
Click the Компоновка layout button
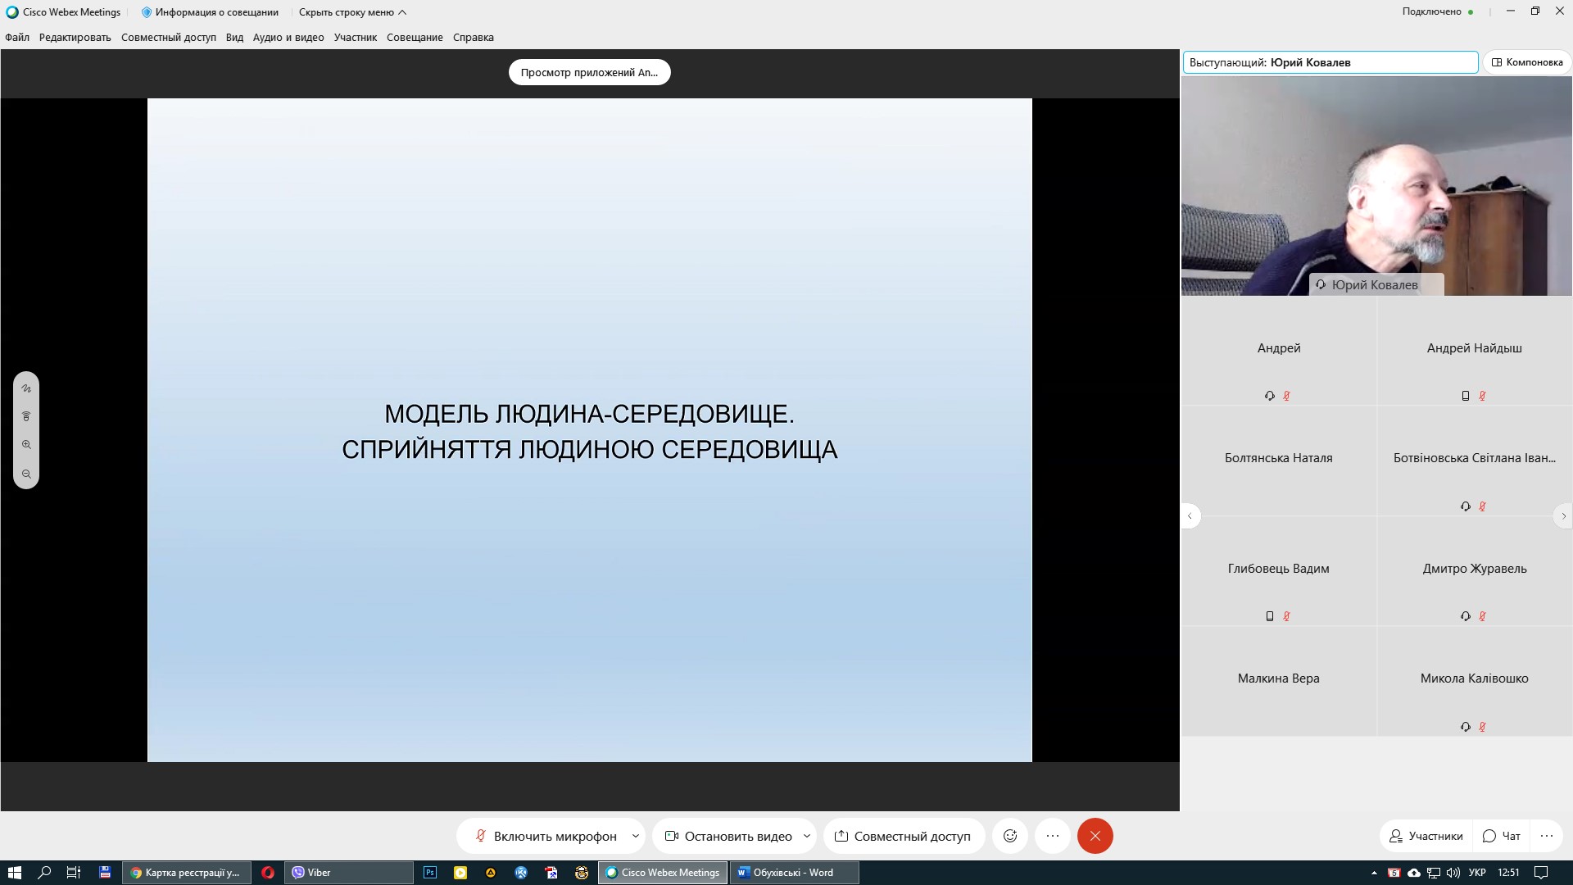1527,62
